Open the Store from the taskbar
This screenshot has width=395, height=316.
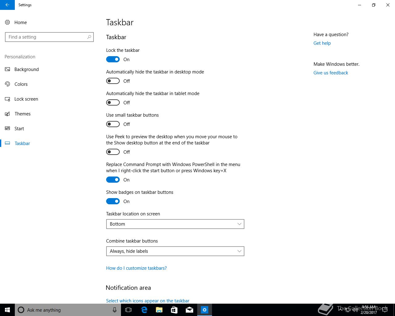point(174,310)
